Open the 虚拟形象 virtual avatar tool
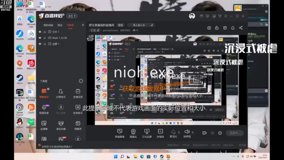284x160 pixels. (x=61, y=126)
